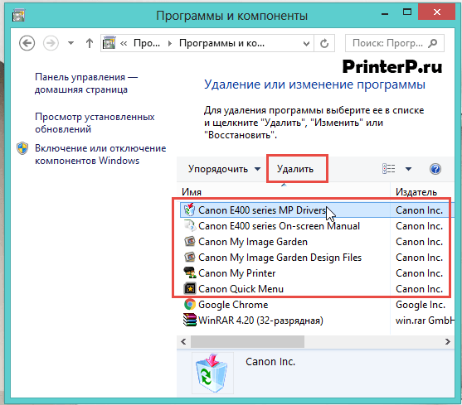Click the Canon My Printer icon
The height and width of the screenshot is (405, 462).
(189, 273)
